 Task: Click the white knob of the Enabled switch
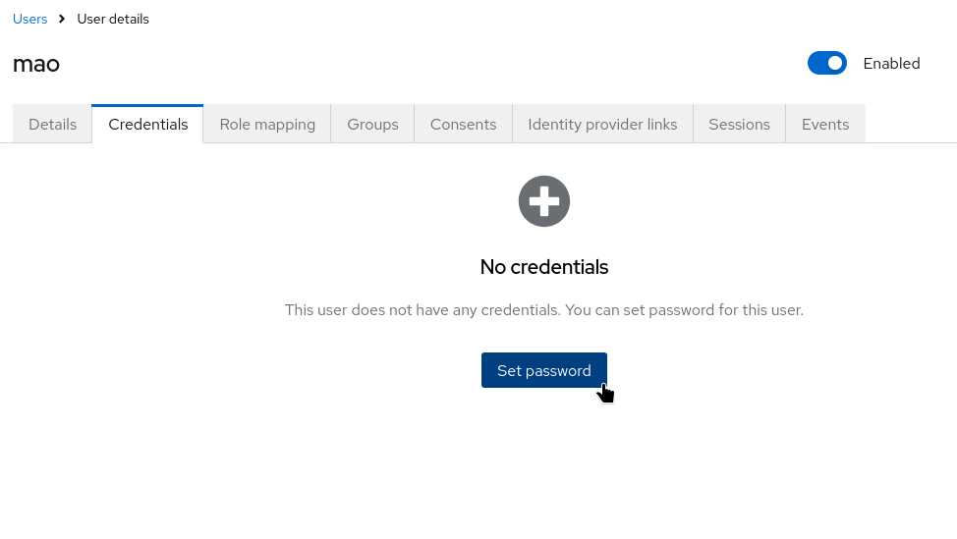[x=835, y=64]
